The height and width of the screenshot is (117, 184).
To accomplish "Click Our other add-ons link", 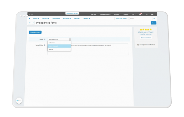I will [x=146, y=34].
